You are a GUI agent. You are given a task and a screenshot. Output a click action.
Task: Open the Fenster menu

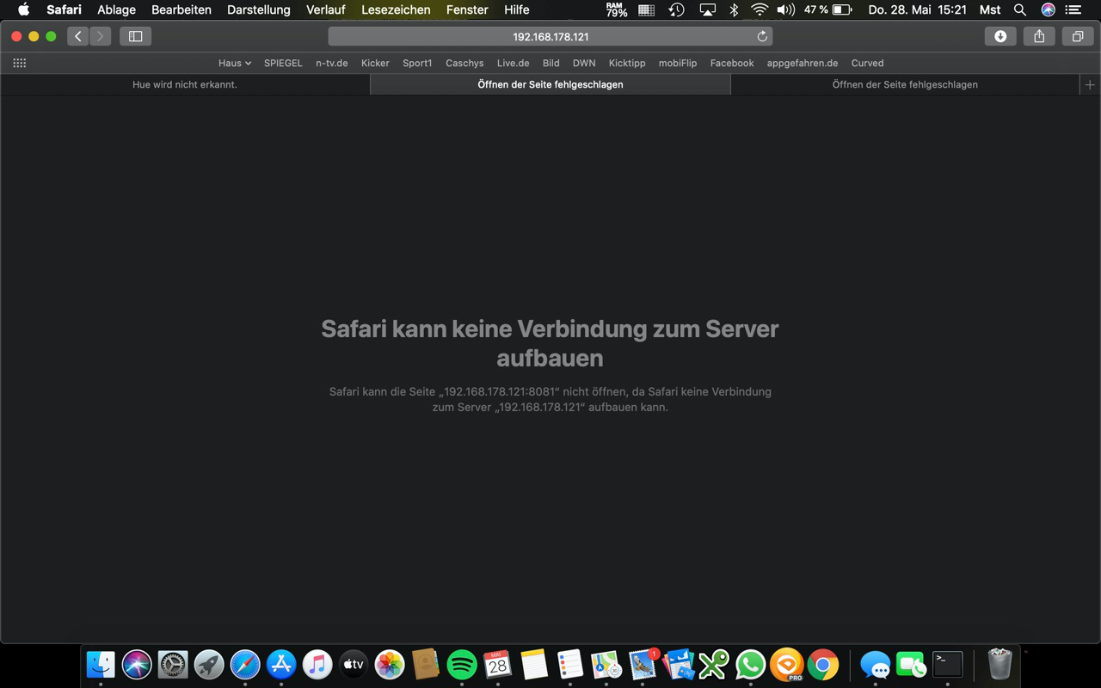point(467,9)
